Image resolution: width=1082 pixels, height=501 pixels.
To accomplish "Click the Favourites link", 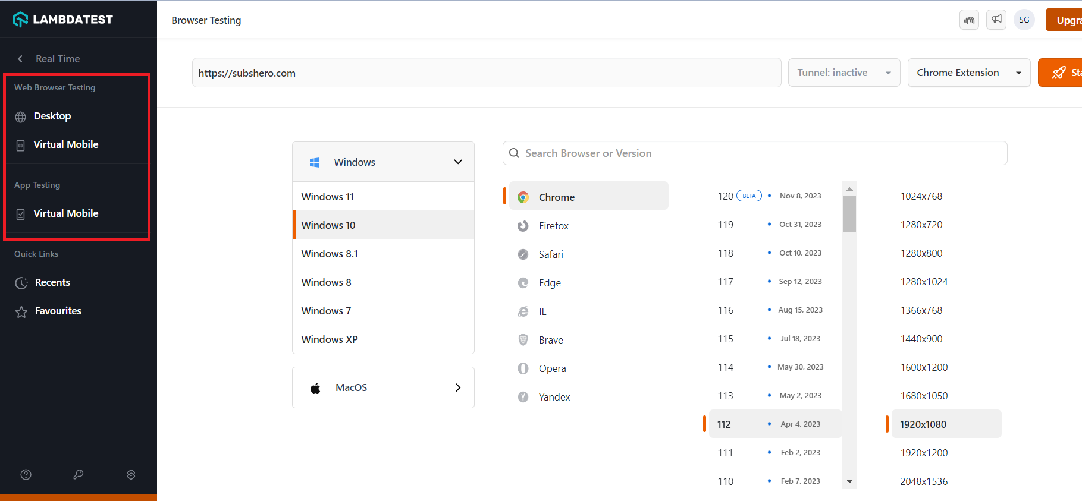I will pyautogui.click(x=58, y=311).
